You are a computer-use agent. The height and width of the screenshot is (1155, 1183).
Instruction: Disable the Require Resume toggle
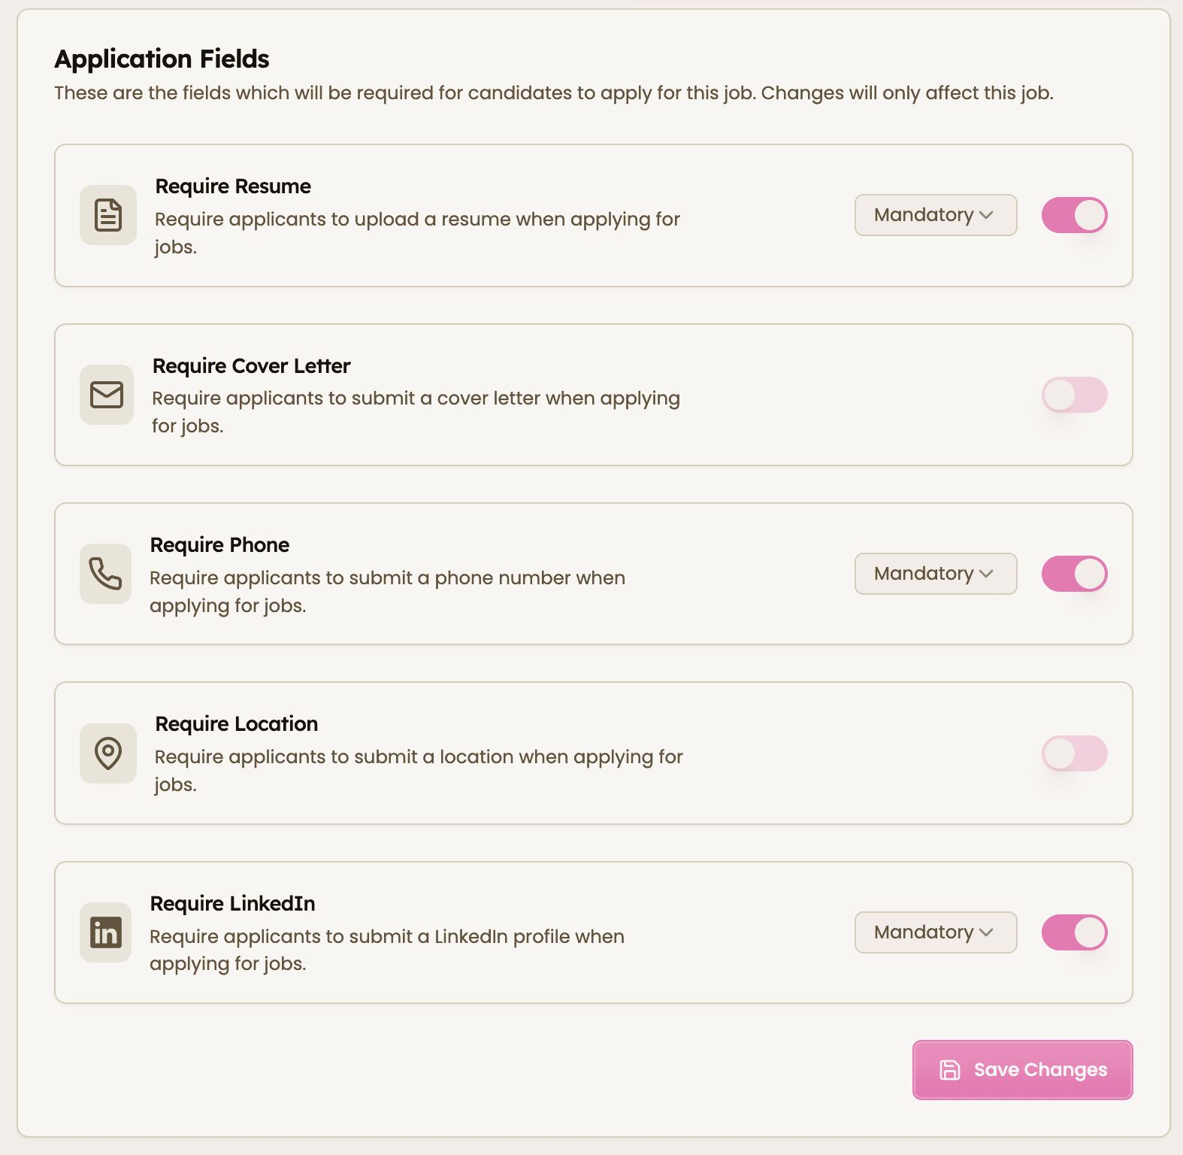coord(1074,215)
